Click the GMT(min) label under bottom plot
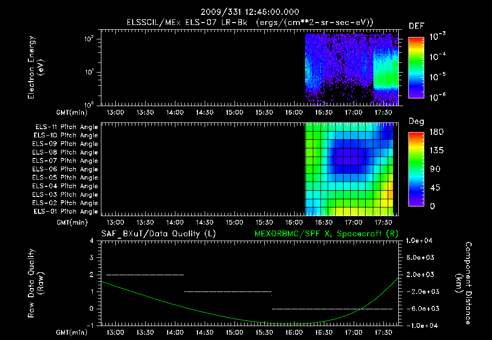 [72, 332]
